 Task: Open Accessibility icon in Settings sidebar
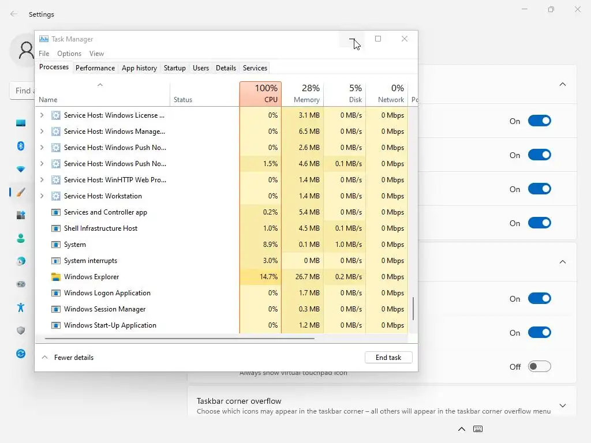[x=21, y=307]
